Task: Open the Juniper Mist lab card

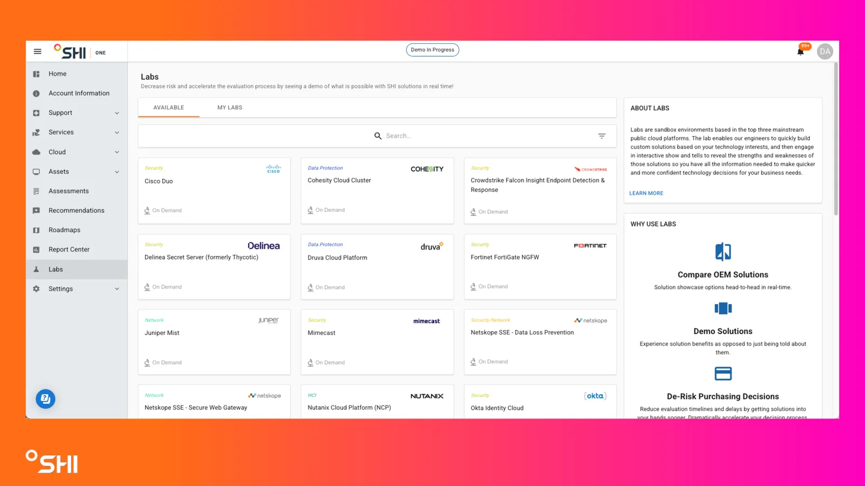Action: pyautogui.click(x=214, y=342)
